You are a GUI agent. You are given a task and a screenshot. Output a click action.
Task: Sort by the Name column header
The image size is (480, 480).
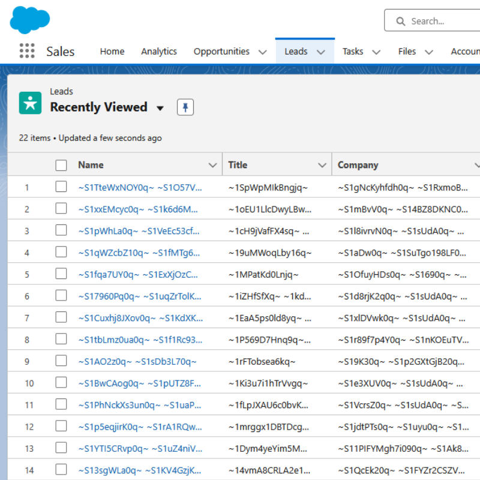tap(91, 165)
